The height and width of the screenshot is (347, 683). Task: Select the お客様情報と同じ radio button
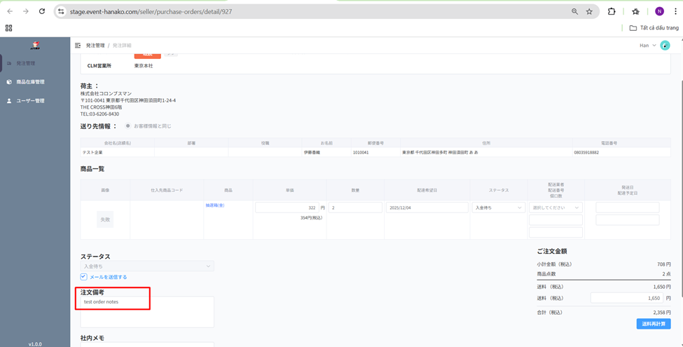click(127, 126)
